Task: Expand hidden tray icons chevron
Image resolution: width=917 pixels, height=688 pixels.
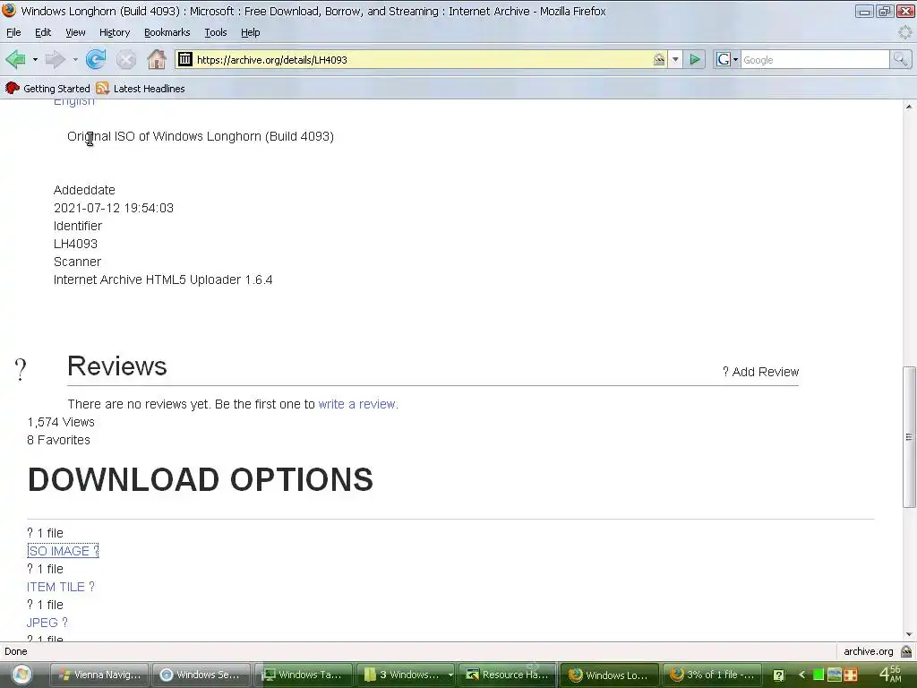Action: (x=801, y=675)
